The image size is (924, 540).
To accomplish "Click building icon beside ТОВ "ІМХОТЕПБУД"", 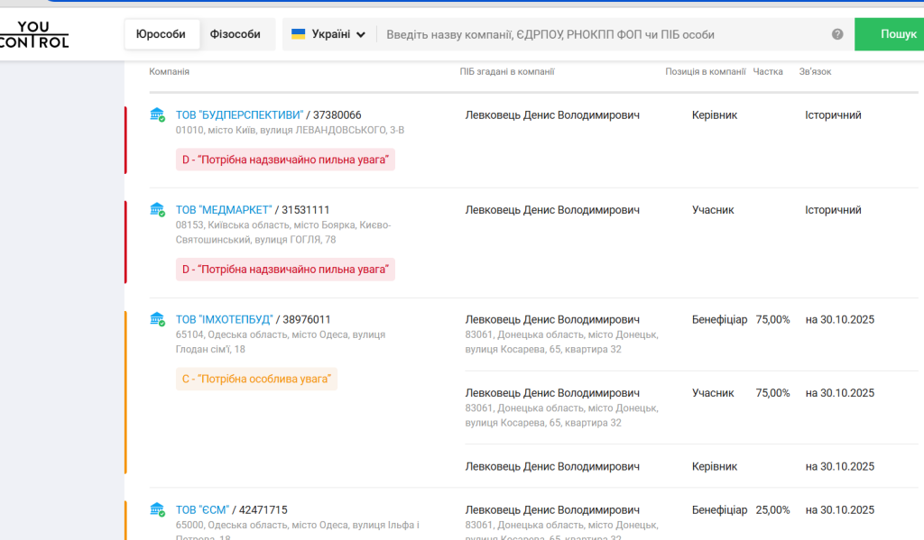I will click(x=158, y=319).
